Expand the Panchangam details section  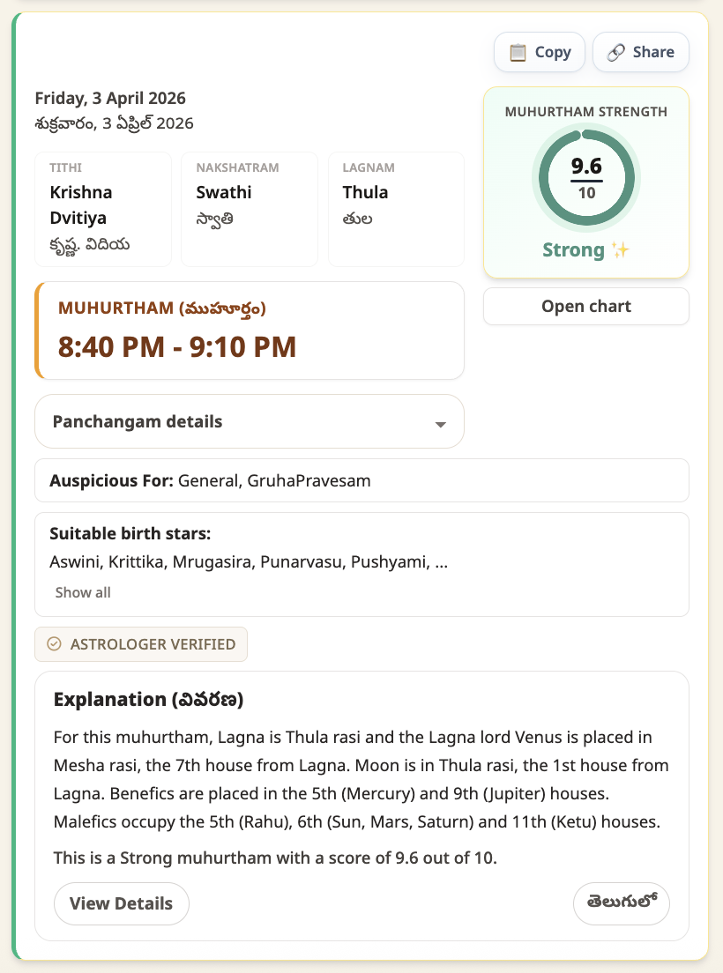pos(250,421)
